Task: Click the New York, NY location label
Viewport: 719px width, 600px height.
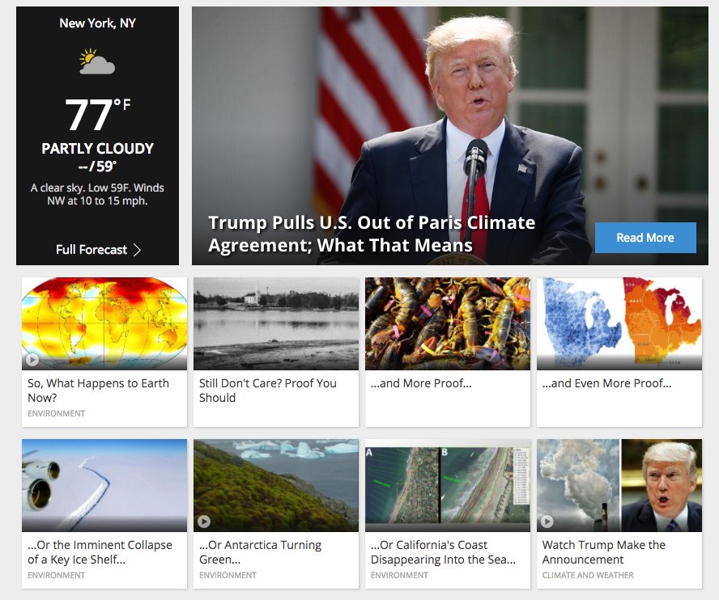Action: coord(98,23)
